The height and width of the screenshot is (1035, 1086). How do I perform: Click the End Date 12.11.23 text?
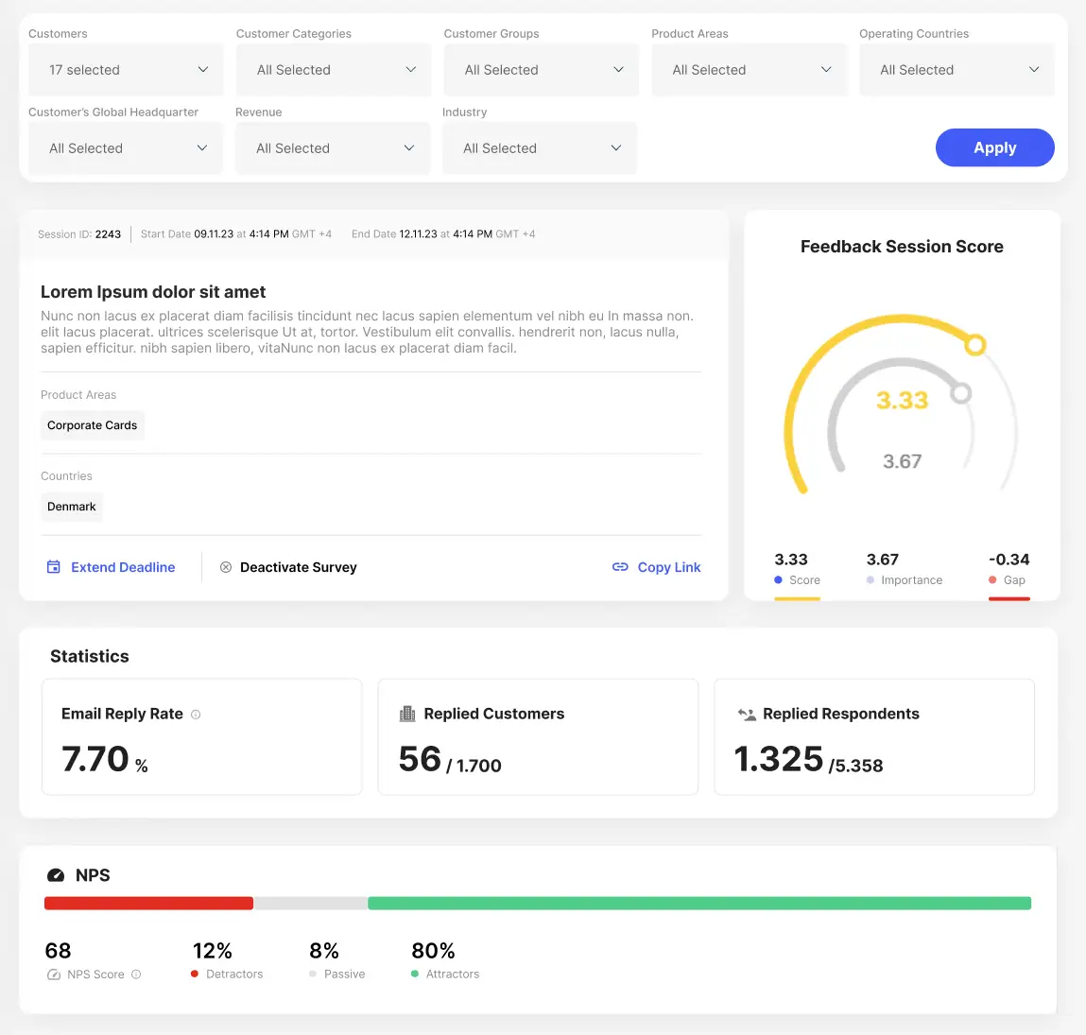[419, 234]
